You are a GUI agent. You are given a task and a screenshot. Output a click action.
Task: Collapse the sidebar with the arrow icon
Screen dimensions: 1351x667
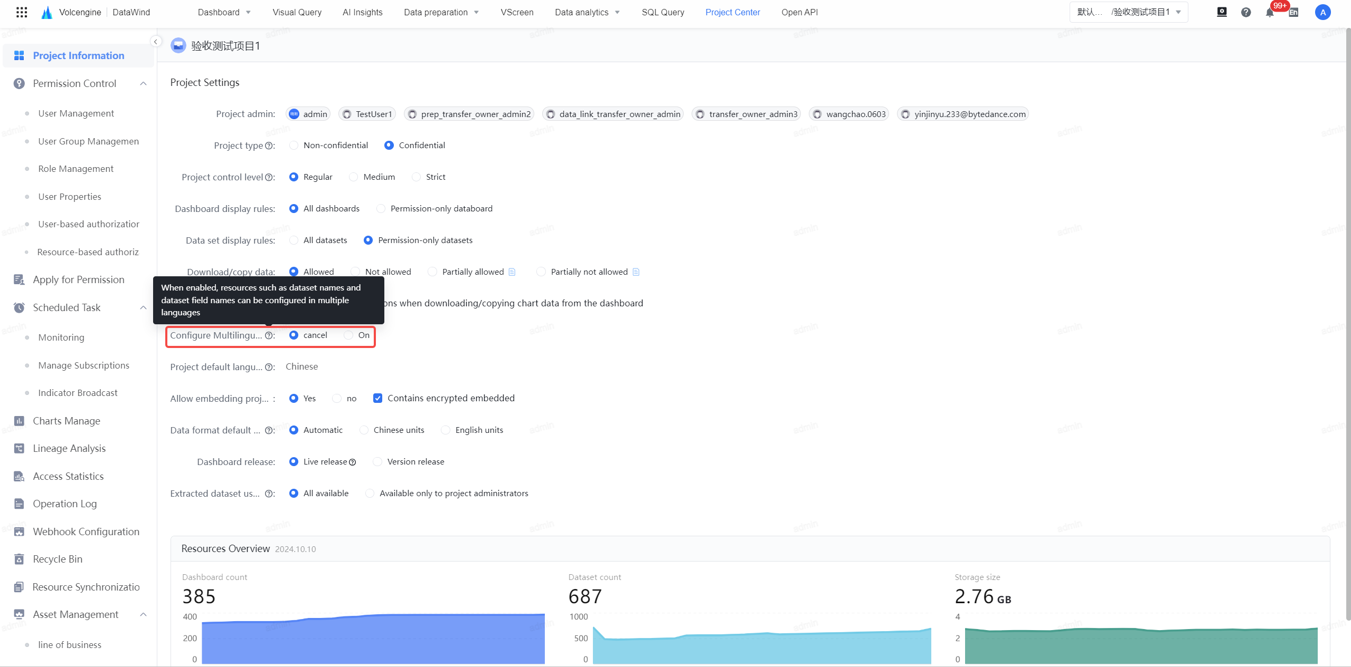pyautogui.click(x=155, y=41)
